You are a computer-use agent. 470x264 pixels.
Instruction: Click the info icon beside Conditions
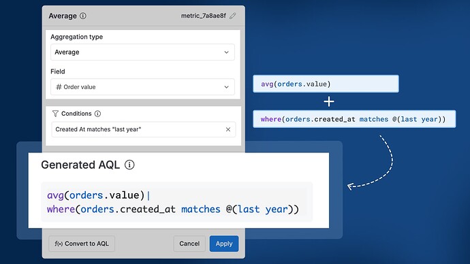(x=97, y=114)
